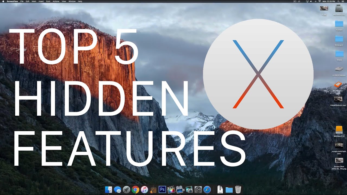Image resolution: width=347 pixels, height=195 pixels.
Task: Select the yellow MCKINLEY_2 drive
Action: 339,130
